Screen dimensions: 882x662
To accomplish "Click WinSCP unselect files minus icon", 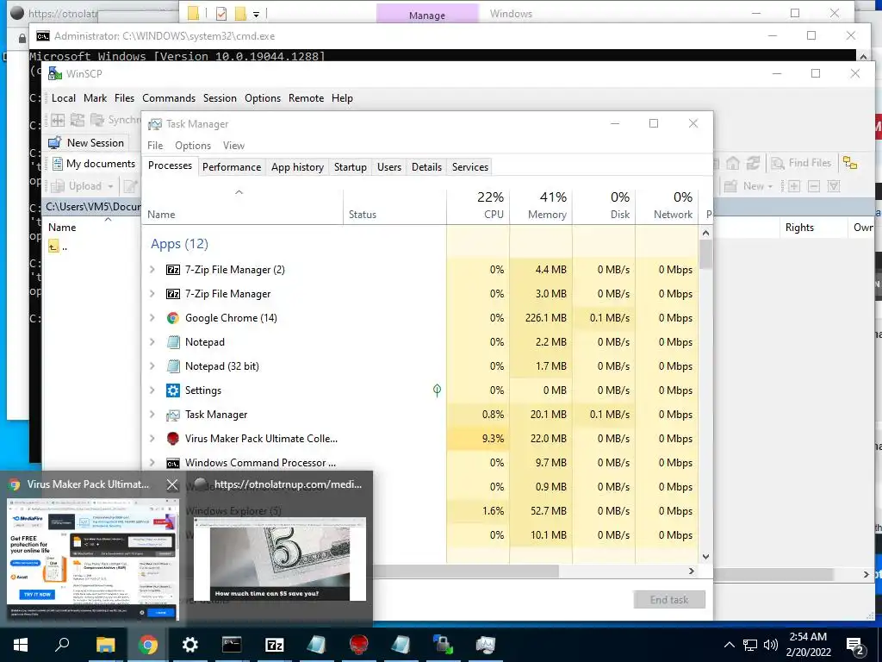I will pos(813,186).
